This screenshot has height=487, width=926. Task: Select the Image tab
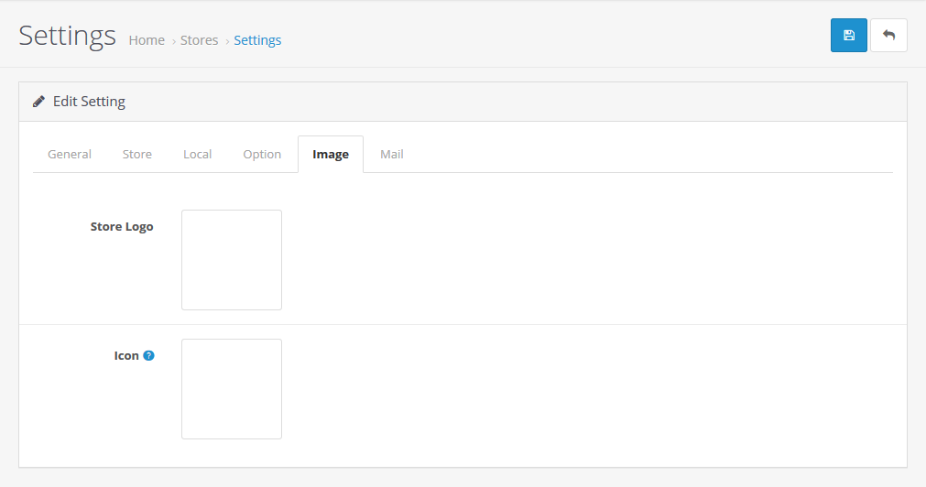331,154
